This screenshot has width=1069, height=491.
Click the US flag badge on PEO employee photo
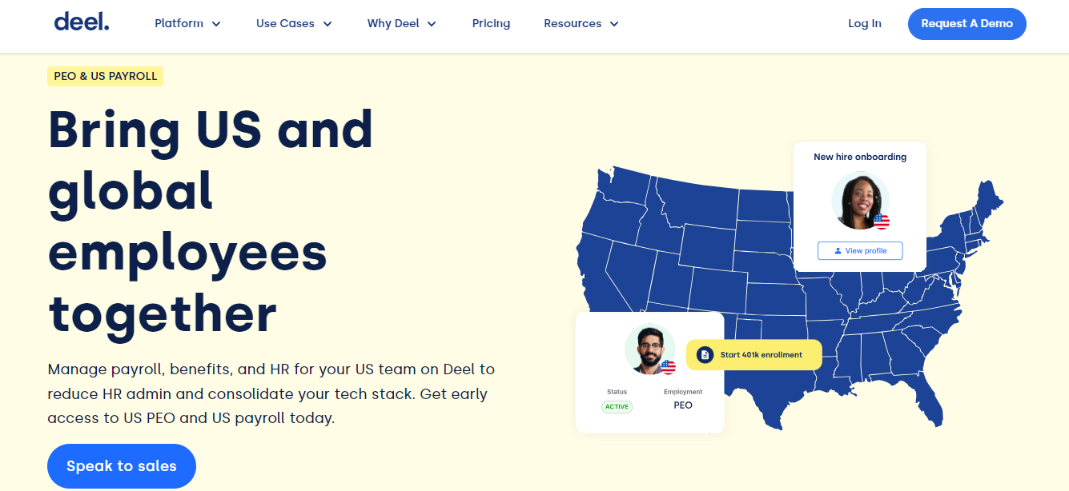coord(668,367)
